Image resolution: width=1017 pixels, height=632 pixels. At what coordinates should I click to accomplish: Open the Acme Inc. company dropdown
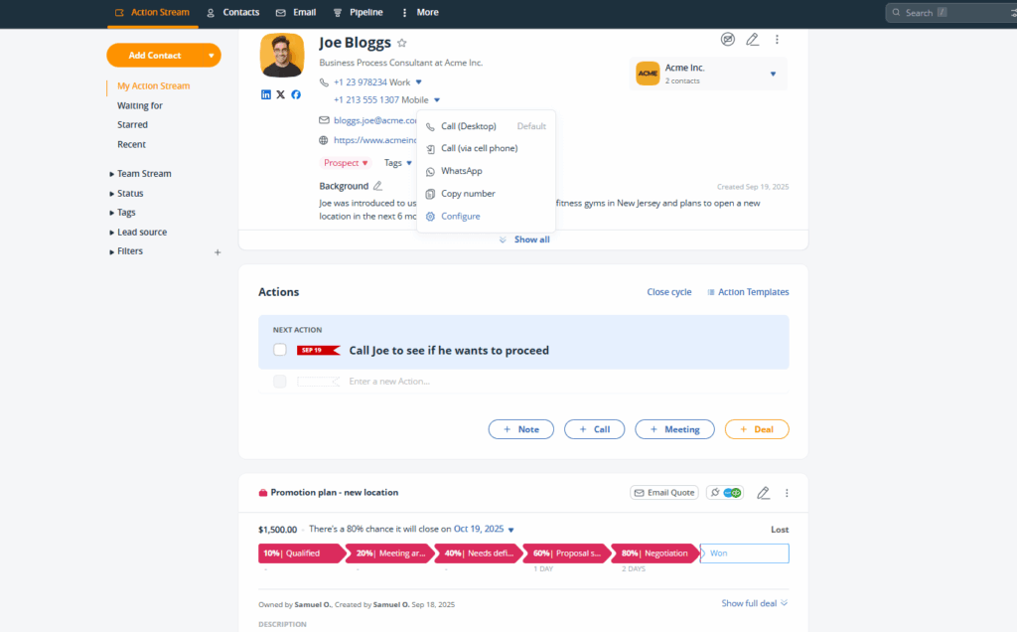[x=773, y=74]
